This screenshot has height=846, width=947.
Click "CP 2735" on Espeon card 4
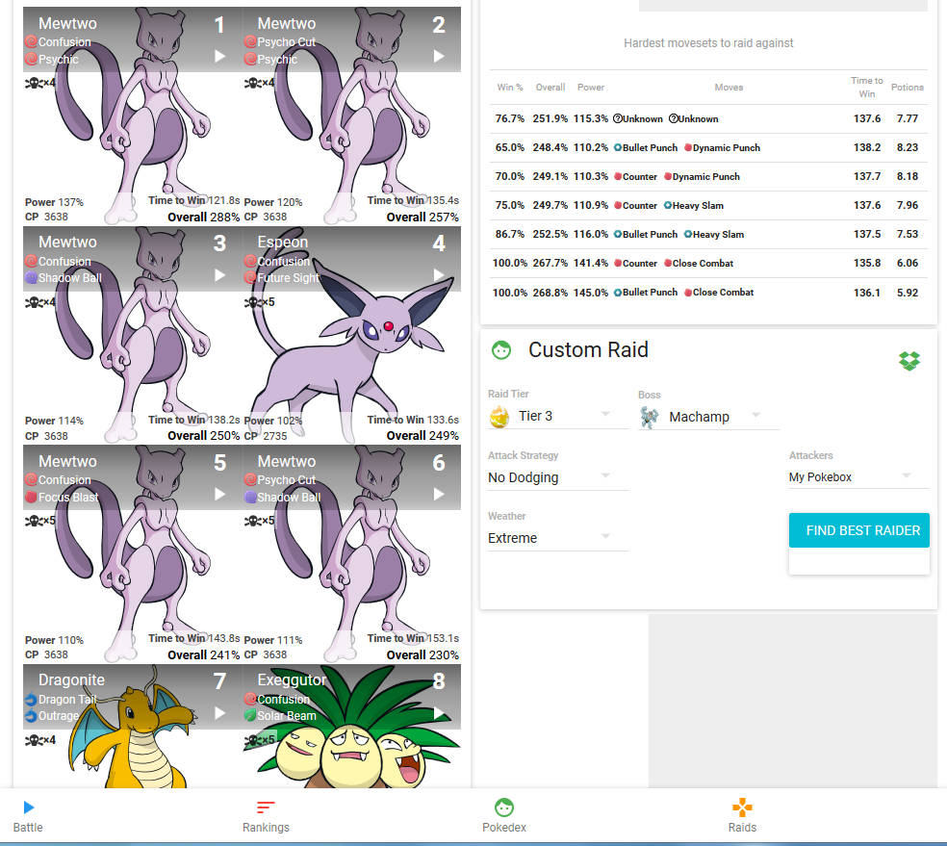266,436
